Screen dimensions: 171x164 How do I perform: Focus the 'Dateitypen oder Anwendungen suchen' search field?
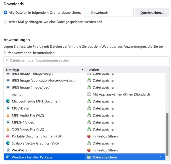(x=87, y=60)
